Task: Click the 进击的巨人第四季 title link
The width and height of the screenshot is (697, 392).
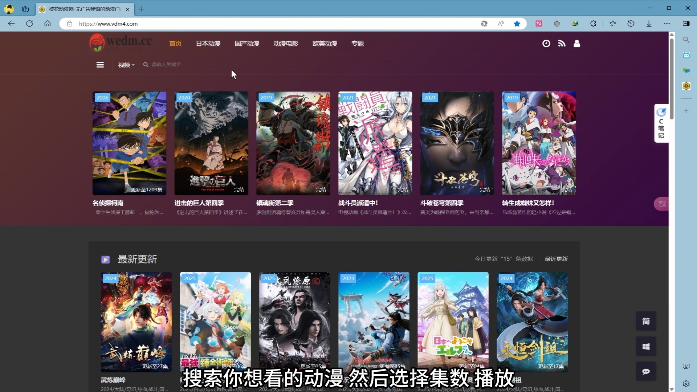Action: (199, 203)
